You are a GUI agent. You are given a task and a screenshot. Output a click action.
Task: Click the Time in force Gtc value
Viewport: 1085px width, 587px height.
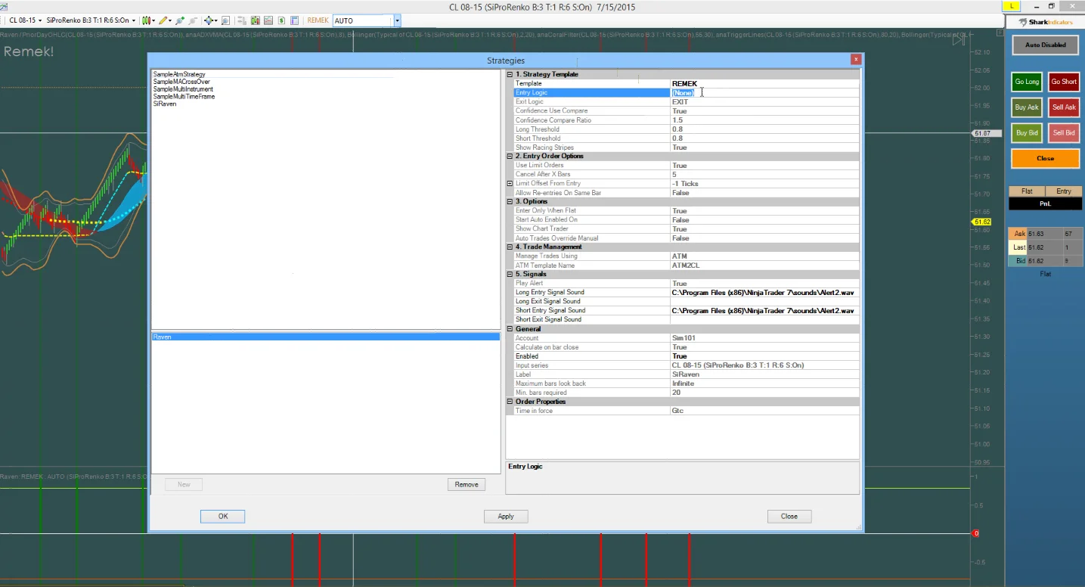764,410
